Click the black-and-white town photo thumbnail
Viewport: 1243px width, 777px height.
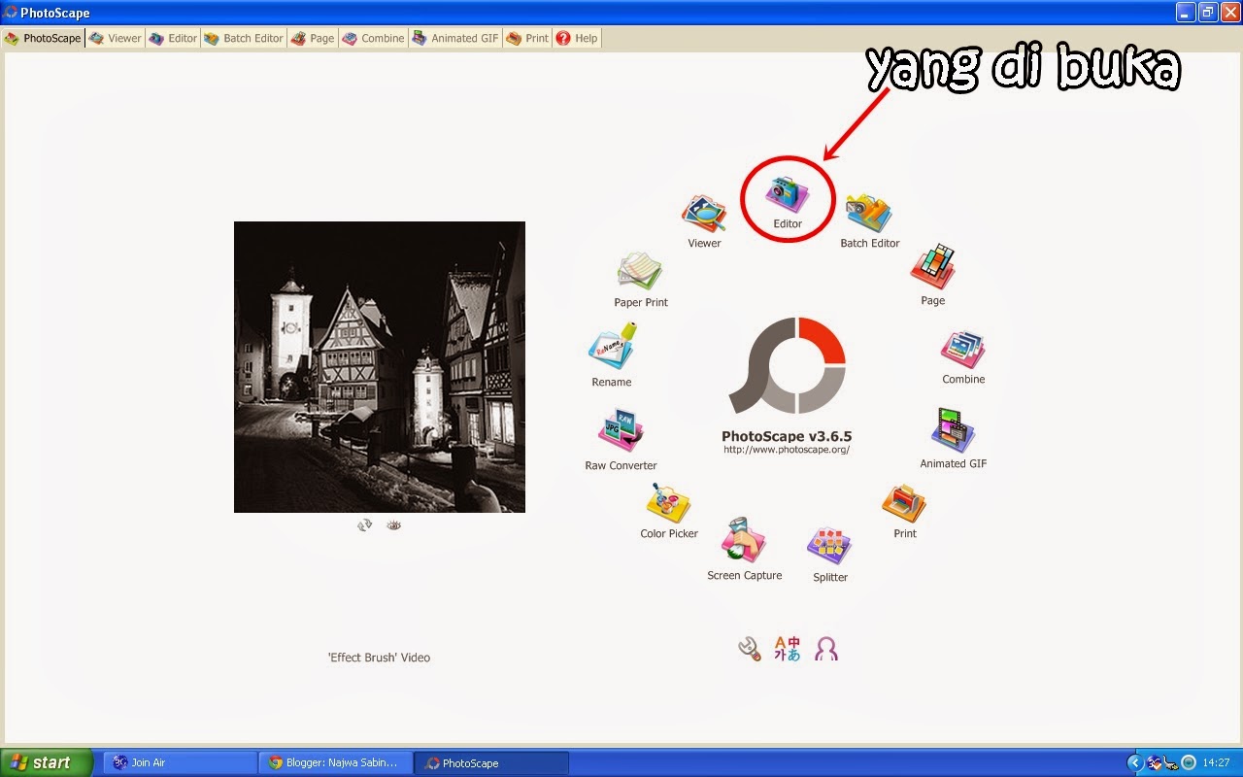click(x=380, y=367)
